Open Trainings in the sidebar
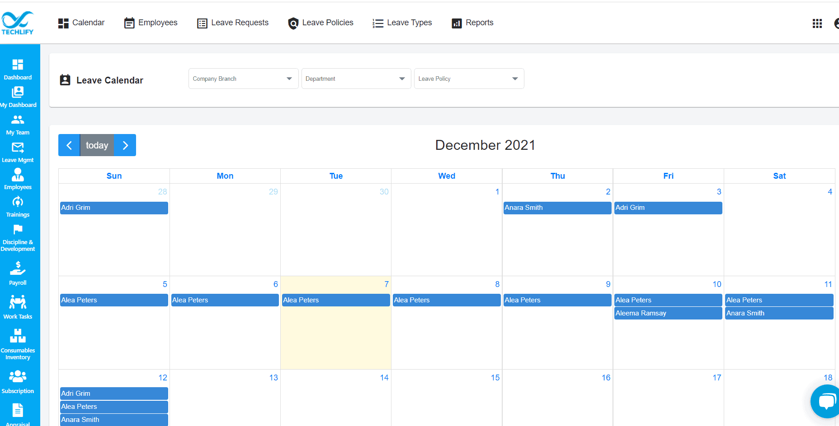This screenshot has height=426, width=839. click(x=18, y=207)
